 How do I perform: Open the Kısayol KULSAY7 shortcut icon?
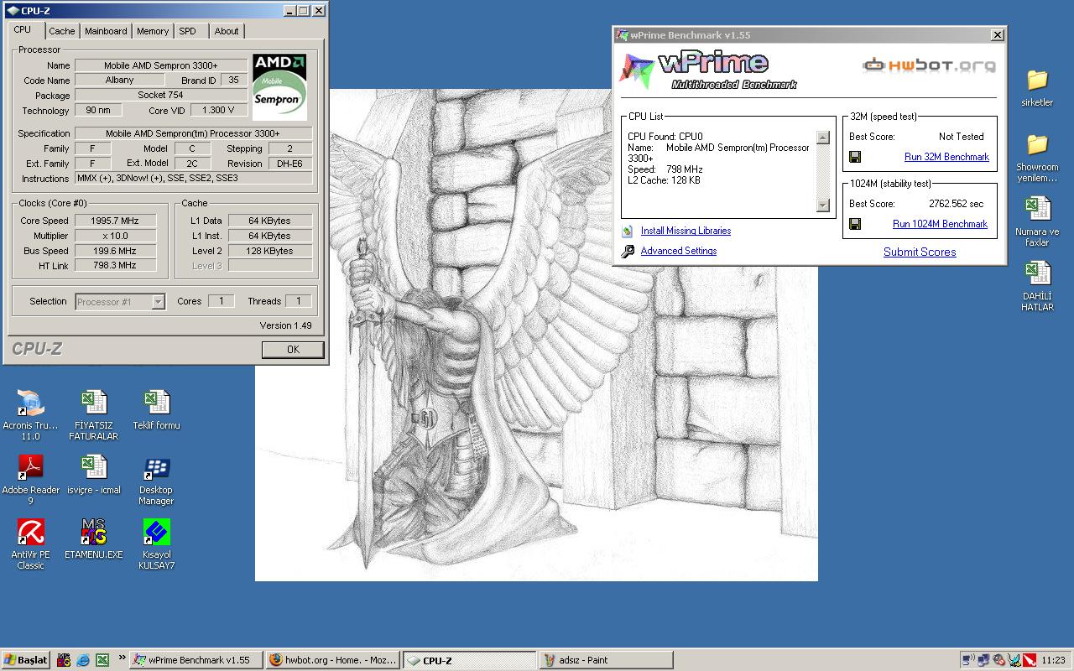156,533
